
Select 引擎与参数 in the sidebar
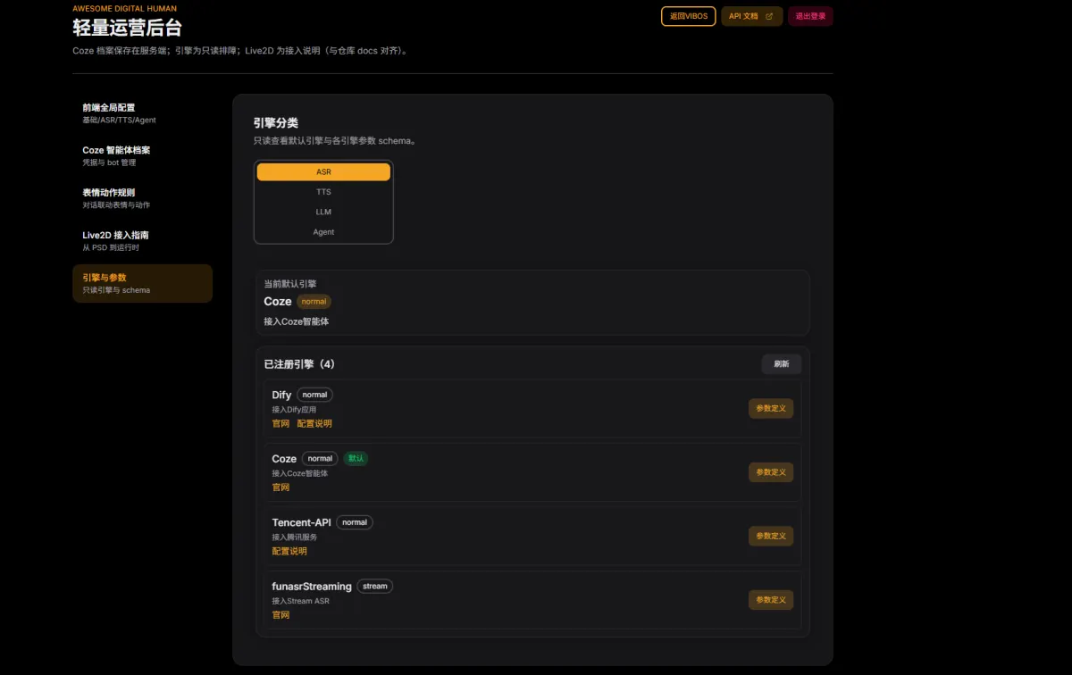(142, 283)
